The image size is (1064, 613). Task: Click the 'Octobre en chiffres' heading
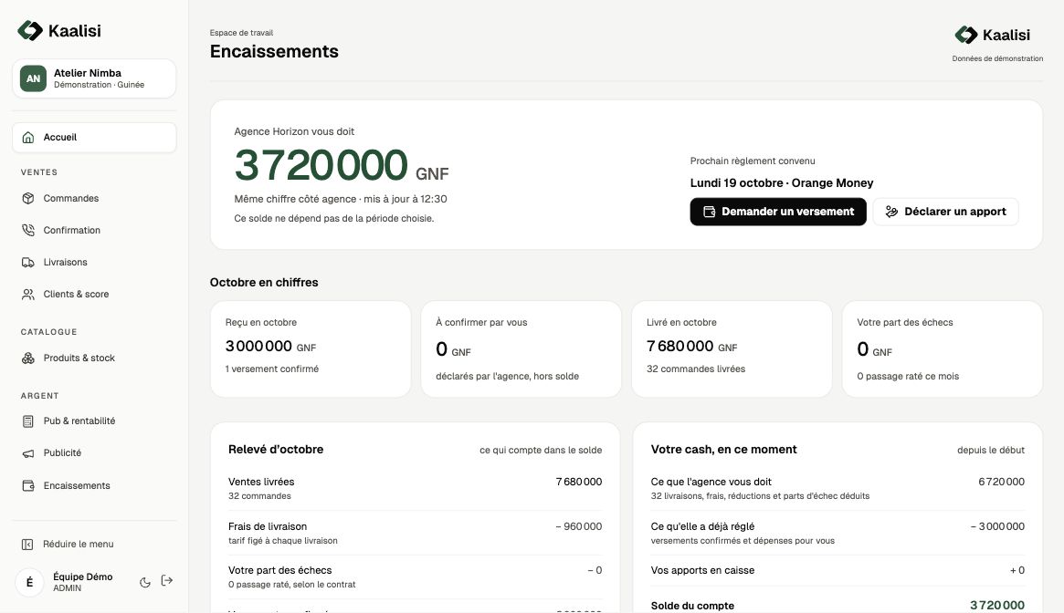point(264,283)
